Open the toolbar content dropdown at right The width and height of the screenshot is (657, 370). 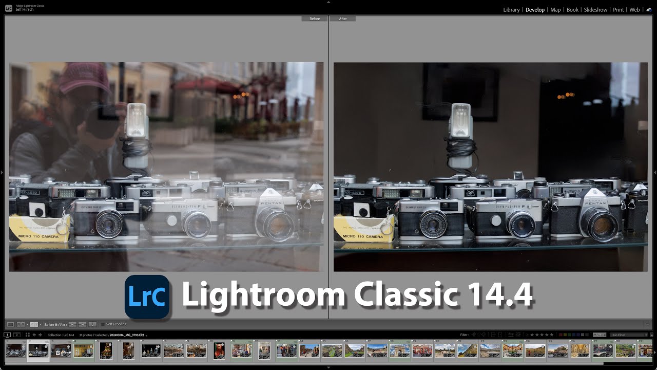pos(648,324)
